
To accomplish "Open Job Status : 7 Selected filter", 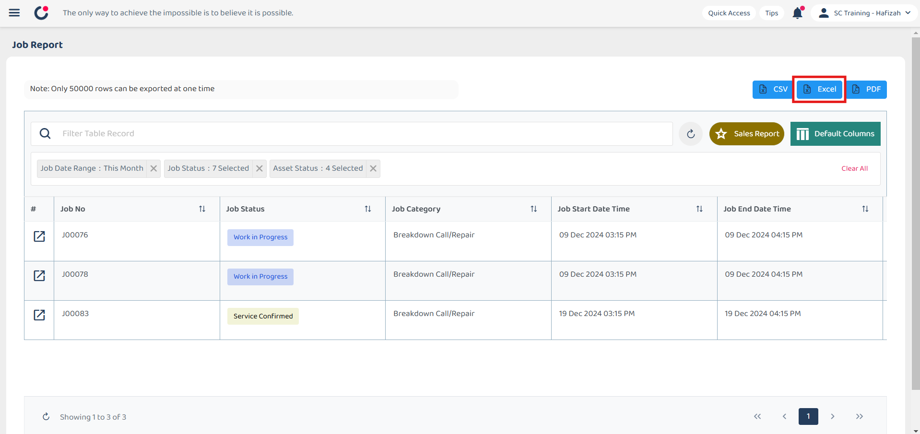I will [x=208, y=168].
